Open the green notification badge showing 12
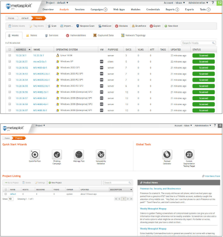This screenshot has height=237, width=223. tap(220, 3)
